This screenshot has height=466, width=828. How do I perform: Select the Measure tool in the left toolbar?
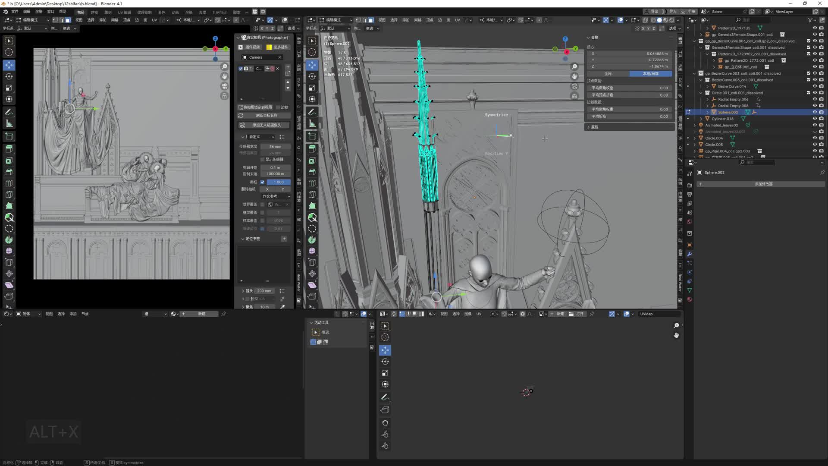[x=9, y=123]
